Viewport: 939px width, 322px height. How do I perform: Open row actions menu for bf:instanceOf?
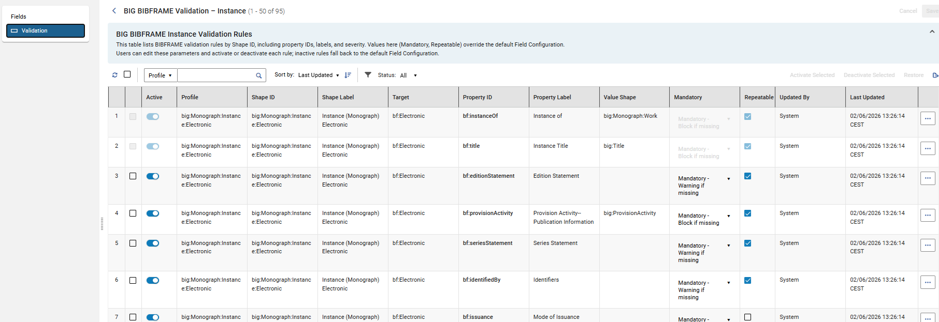click(928, 118)
